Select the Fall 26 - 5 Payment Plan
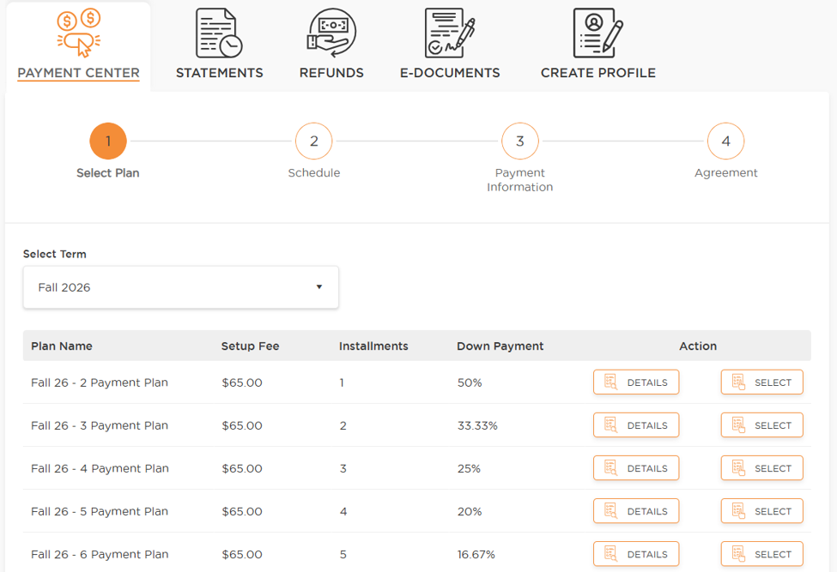This screenshot has height=572, width=837. pos(762,511)
